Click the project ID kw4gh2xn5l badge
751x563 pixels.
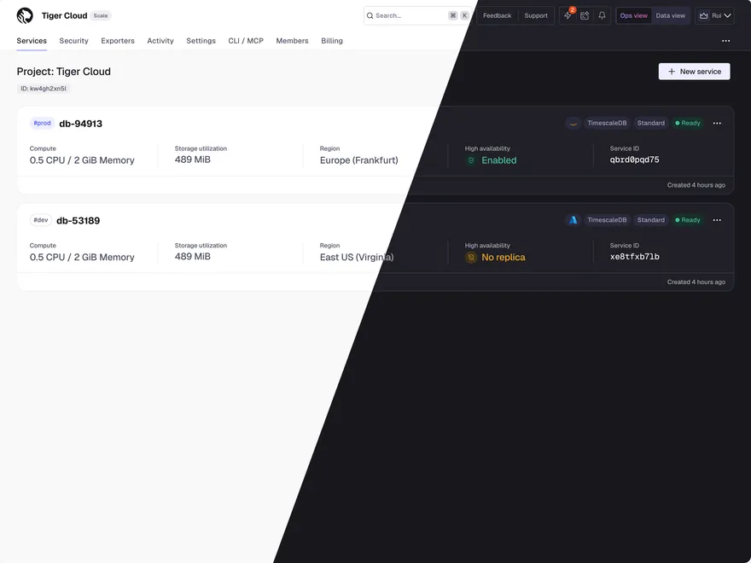44,89
